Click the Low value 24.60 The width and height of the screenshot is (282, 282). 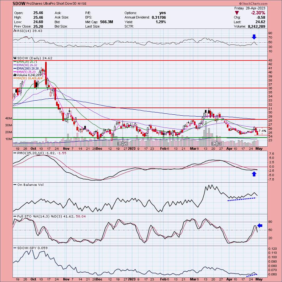[38, 22]
